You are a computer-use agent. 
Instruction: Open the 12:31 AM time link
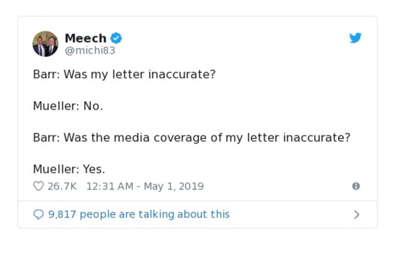coord(110,186)
